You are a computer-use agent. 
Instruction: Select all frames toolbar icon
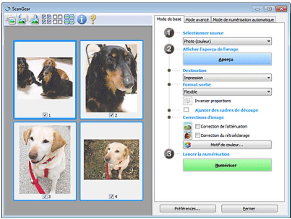point(46,19)
